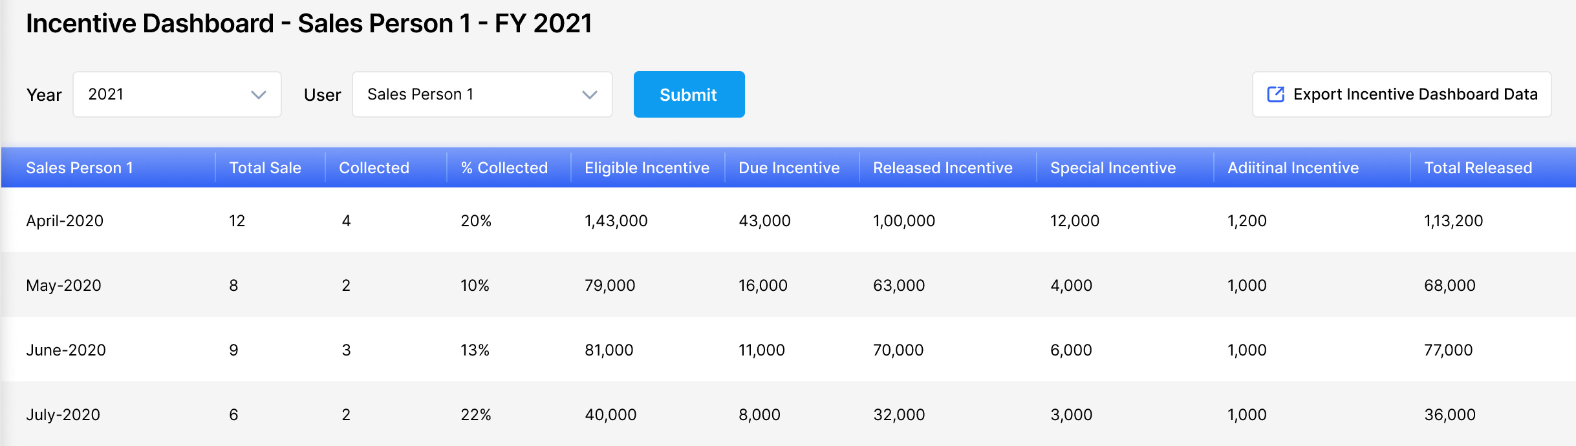This screenshot has width=1576, height=446.
Task: Click the Released Incentive column header
Action: click(943, 168)
